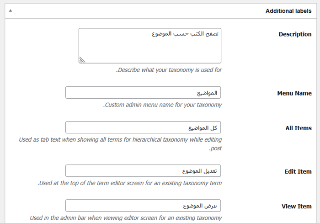
Task: Select the All Items label
Action: tap(298, 128)
